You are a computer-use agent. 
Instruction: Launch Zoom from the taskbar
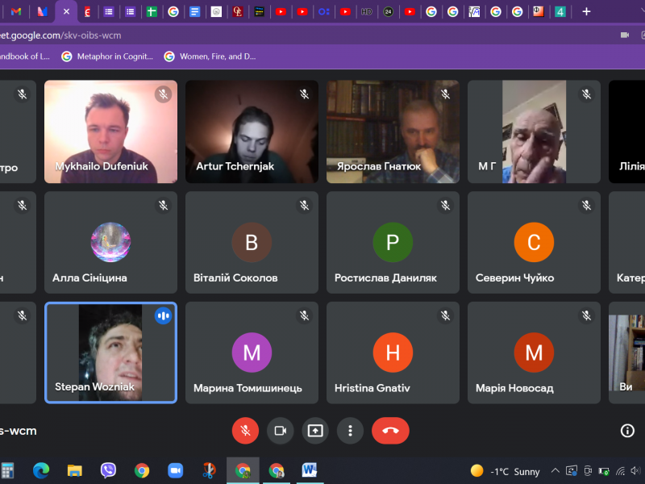click(x=176, y=471)
